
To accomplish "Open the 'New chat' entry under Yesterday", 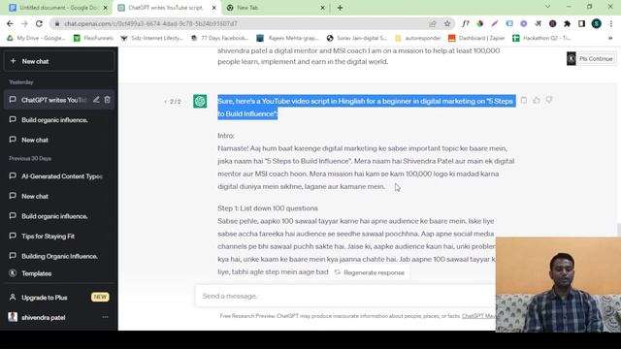I will [58, 140].
